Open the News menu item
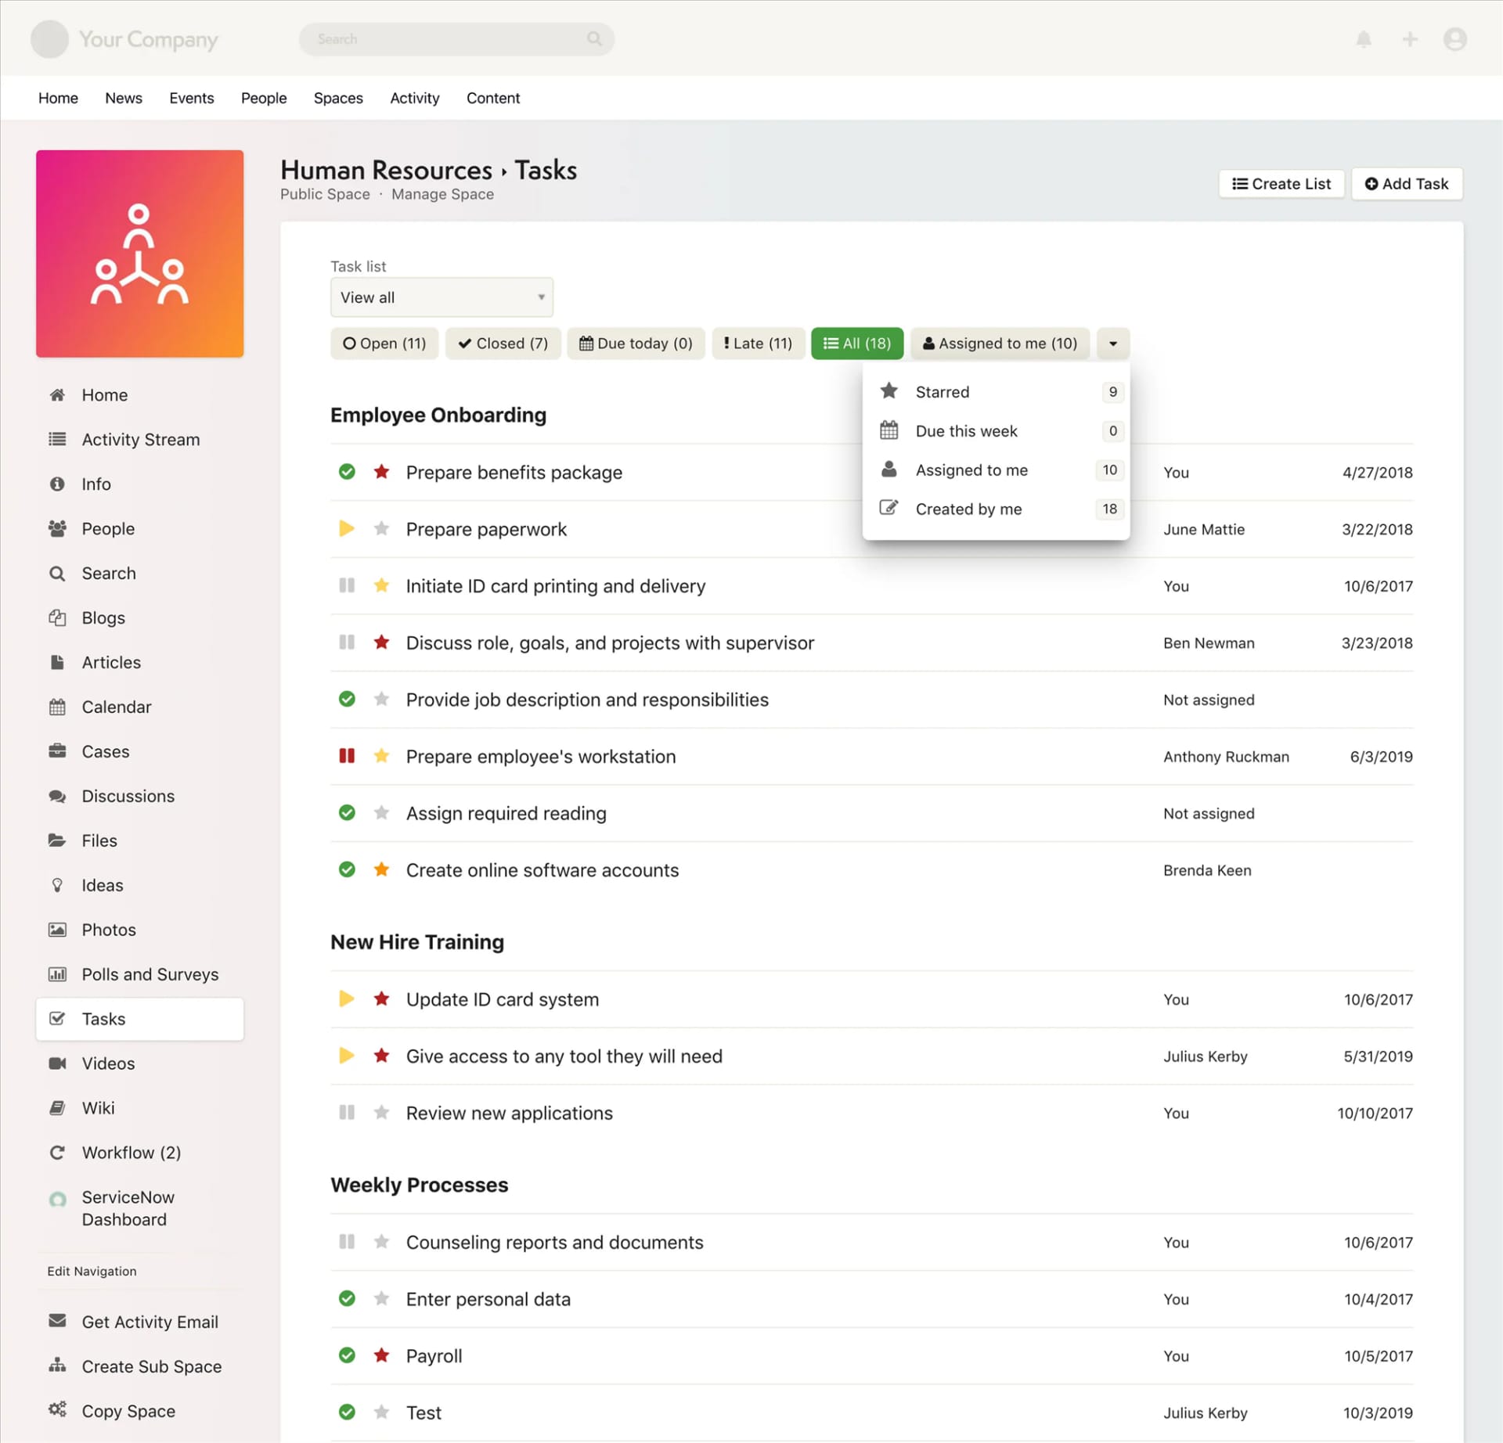 [123, 97]
